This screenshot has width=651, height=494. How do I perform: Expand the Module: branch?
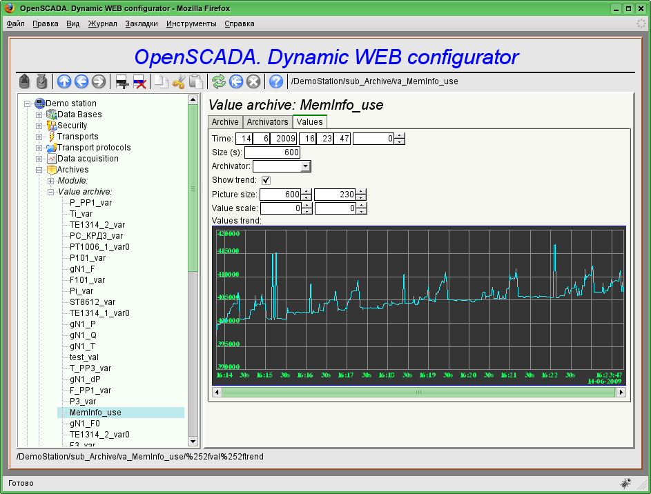tap(50, 181)
